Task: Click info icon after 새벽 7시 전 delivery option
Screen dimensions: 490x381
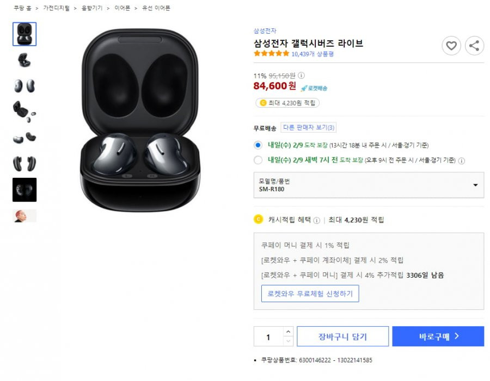Action: [x=461, y=161]
